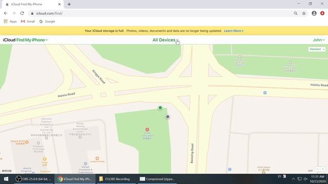Screen dimensions: 328x184
Task: Switch to OBS 25.0.8 in taskbar
Action: [x=33, y=179]
